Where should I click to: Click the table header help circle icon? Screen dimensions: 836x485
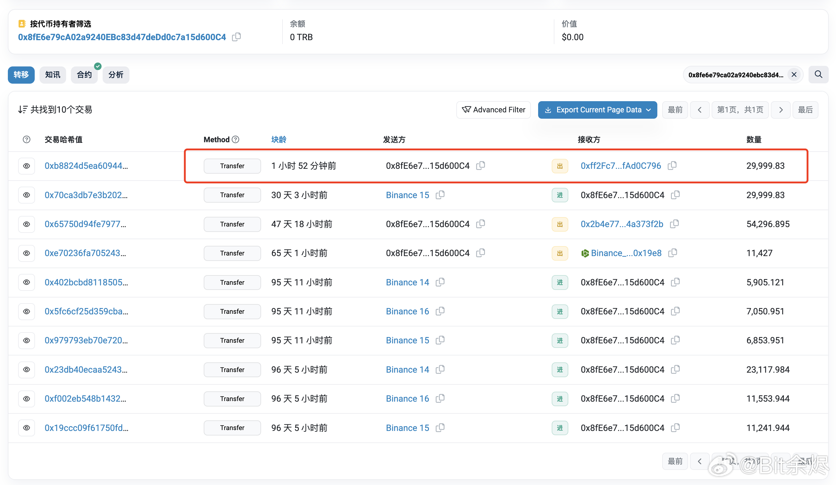pos(27,140)
